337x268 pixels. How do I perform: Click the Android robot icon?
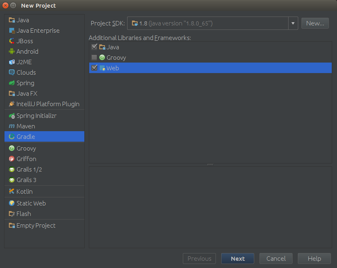tap(12, 51)
